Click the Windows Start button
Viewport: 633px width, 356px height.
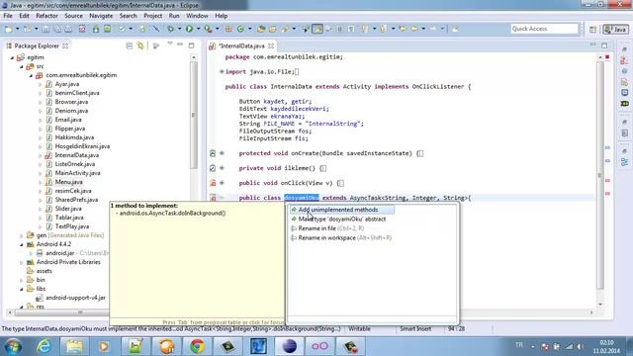(13, 346)
